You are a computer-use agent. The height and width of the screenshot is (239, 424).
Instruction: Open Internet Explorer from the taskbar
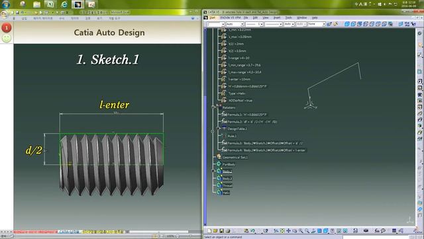64,4
